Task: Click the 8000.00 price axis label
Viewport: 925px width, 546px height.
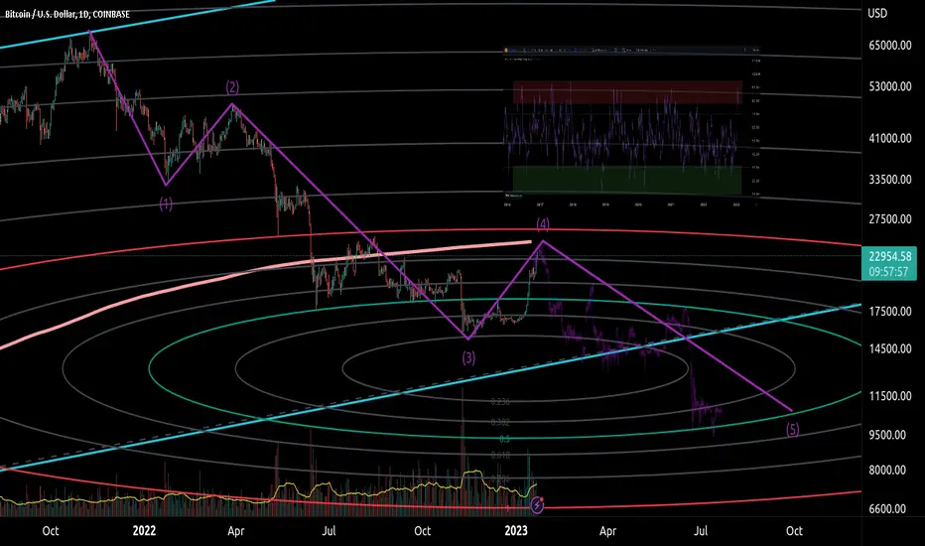Action: coord(888,470)
